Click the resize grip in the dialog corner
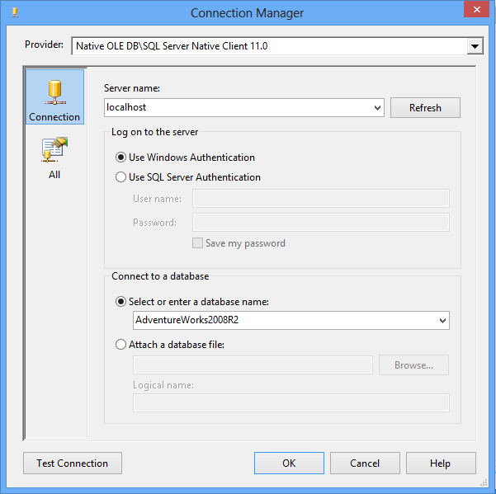This screenshot has height=494, width=496. coord(484,482)
